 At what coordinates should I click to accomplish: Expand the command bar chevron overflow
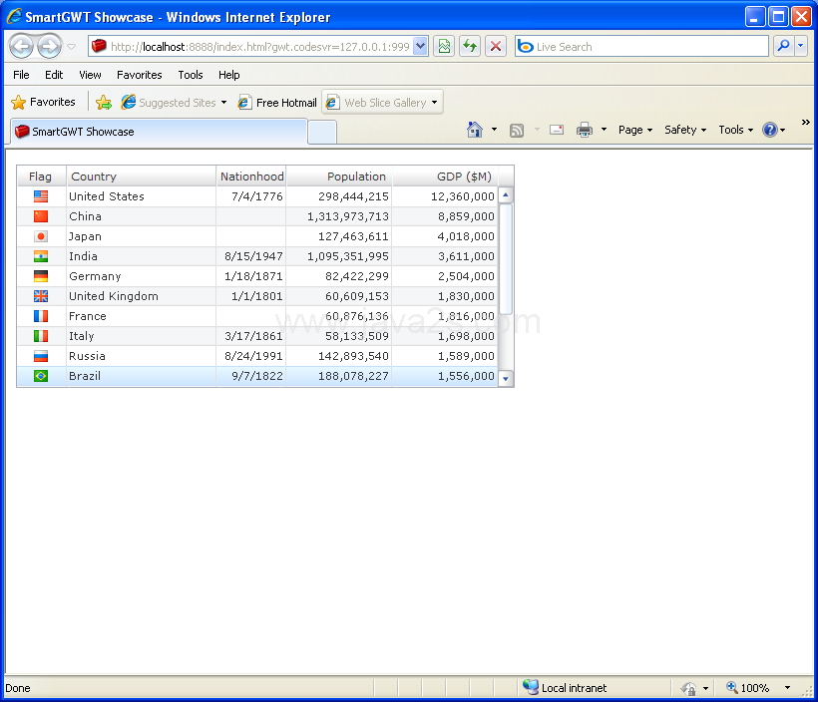point(805,123)
